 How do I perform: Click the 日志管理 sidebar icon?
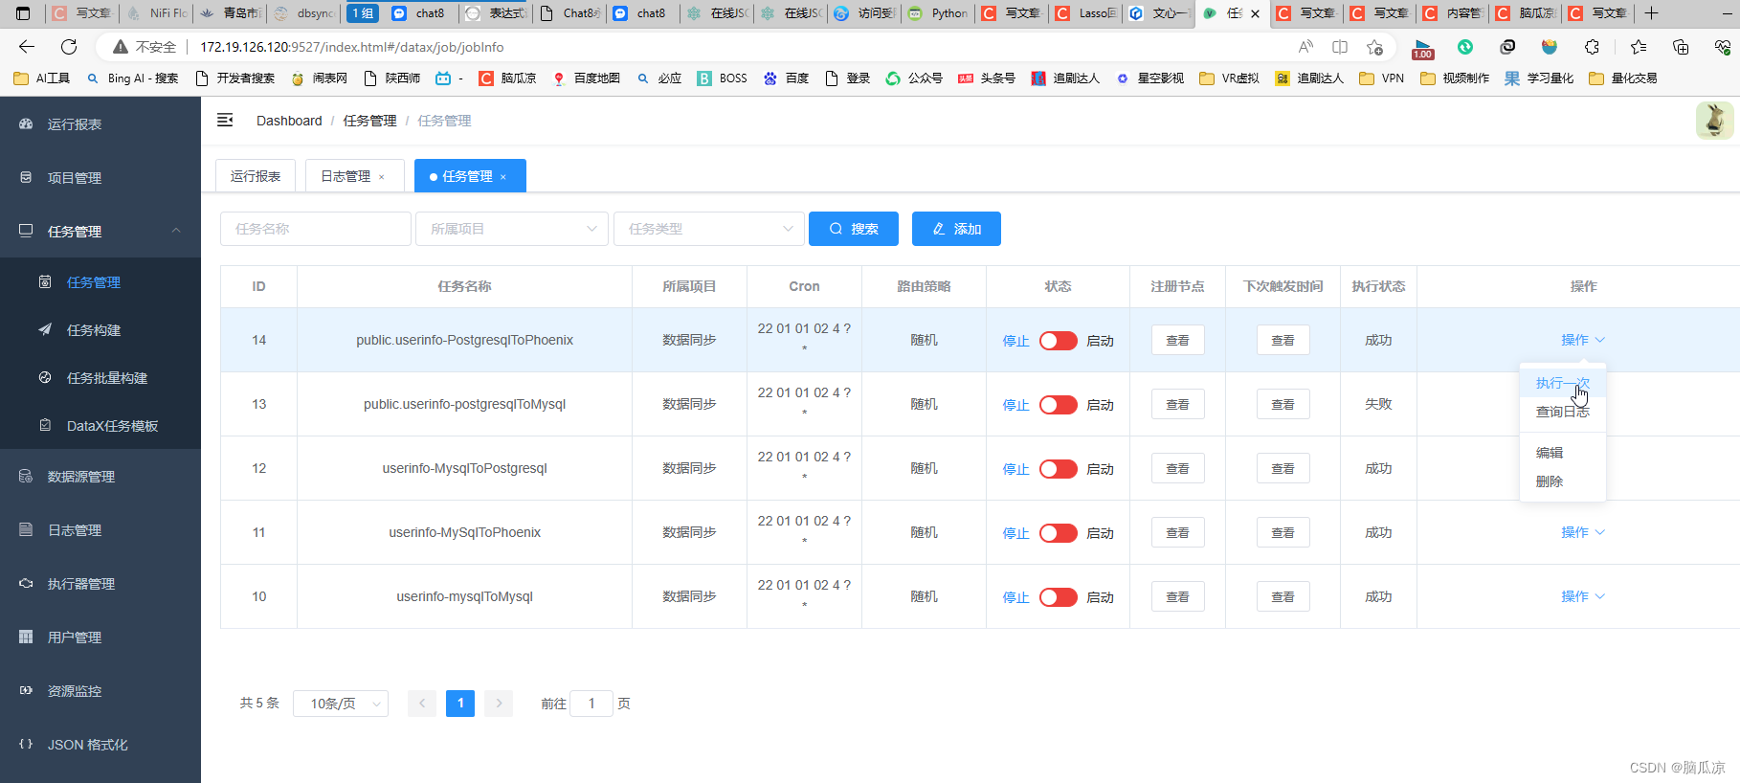tap(26, 530)
